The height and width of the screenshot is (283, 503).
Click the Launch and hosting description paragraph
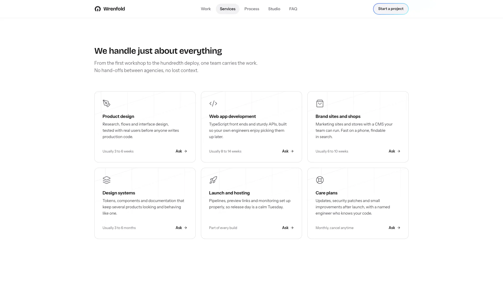click(x=250, y=204)
